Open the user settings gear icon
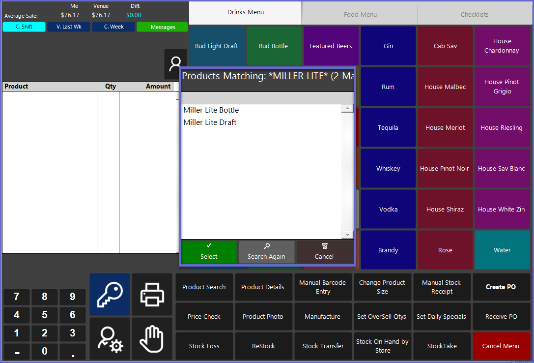 110,338
